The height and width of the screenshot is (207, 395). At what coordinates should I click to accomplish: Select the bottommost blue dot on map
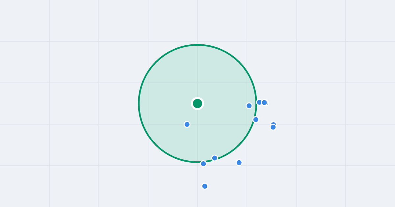click(x=205, y=186)
